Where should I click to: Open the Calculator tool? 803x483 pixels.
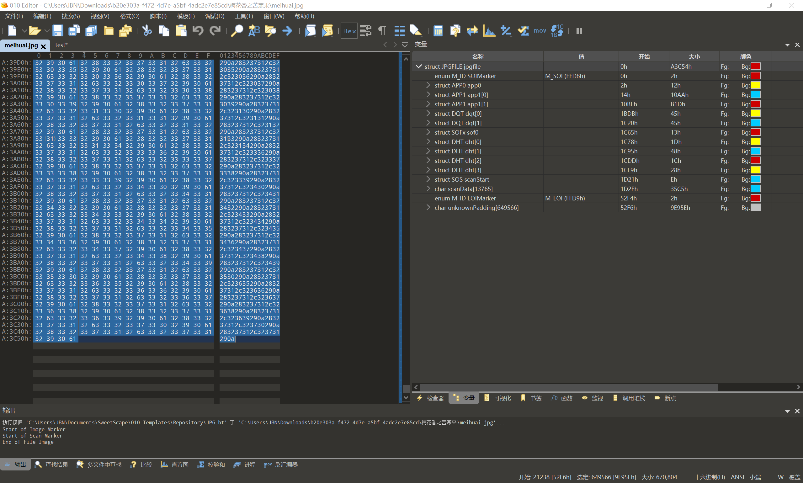click(x=438, y=31)
